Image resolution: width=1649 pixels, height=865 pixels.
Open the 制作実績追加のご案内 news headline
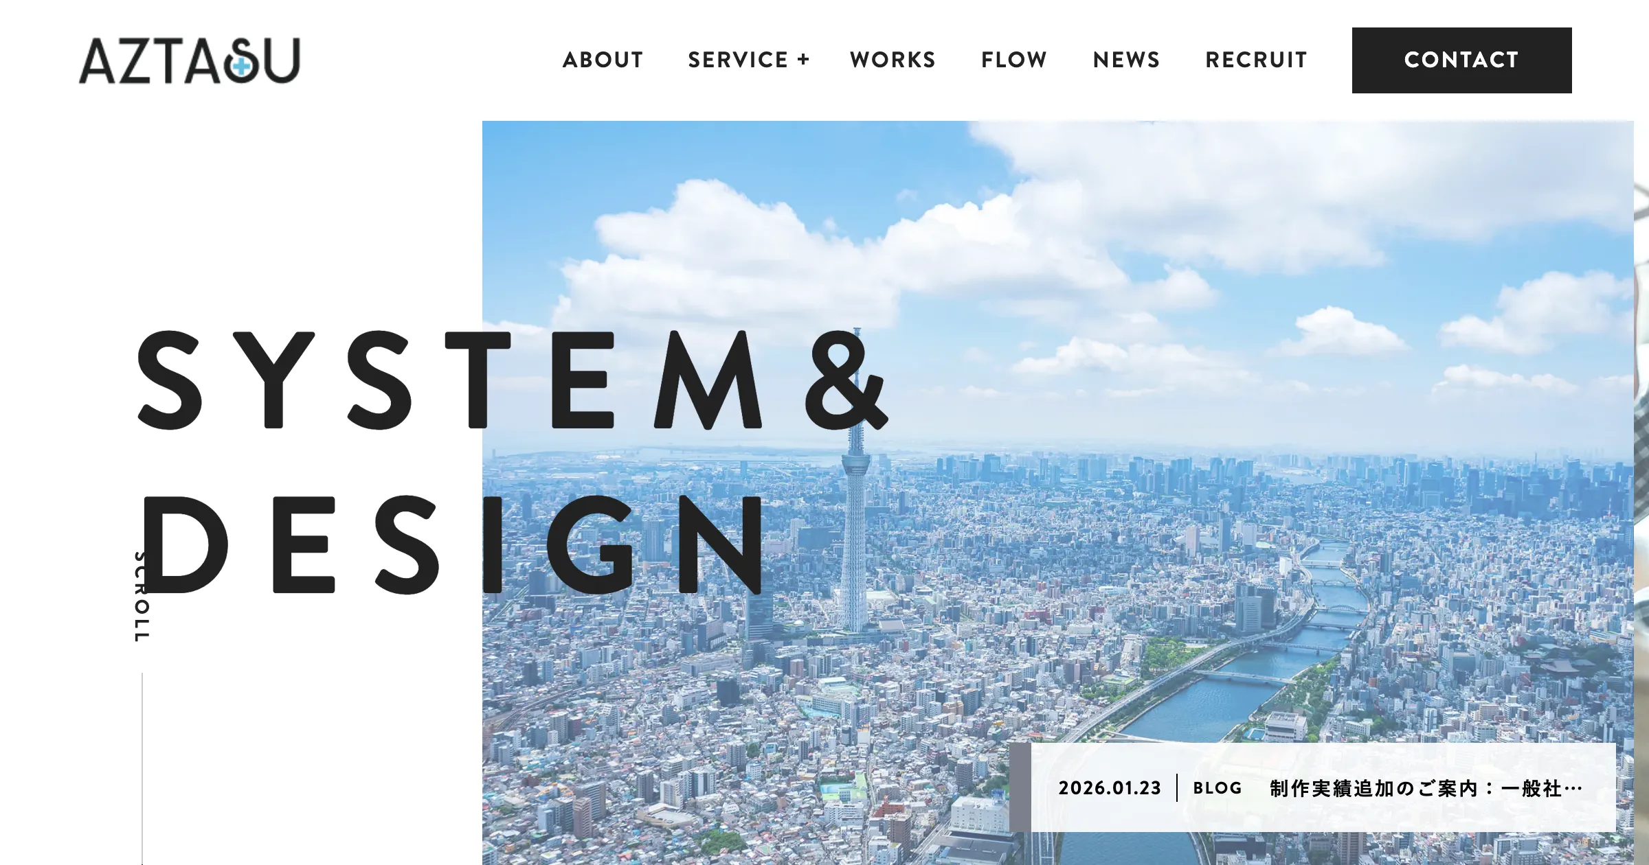coord(1426,787)
